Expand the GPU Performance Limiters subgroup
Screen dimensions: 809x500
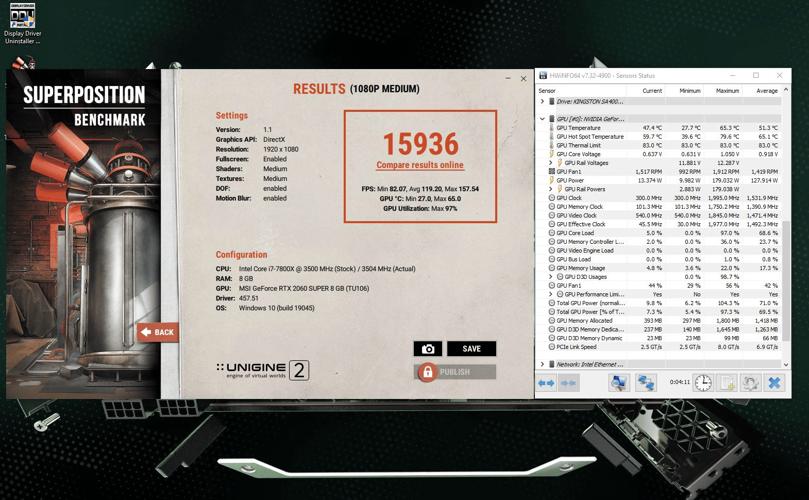550,294
